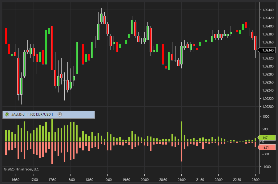Click the red -231 bid value marker
Image resolution: width=278 pixels, height=184 pixels.
pyautogui.click(x=266, y=147)
